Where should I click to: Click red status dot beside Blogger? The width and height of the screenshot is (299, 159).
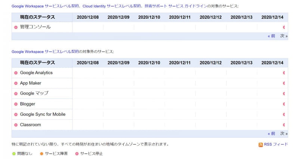click(16, 104)
